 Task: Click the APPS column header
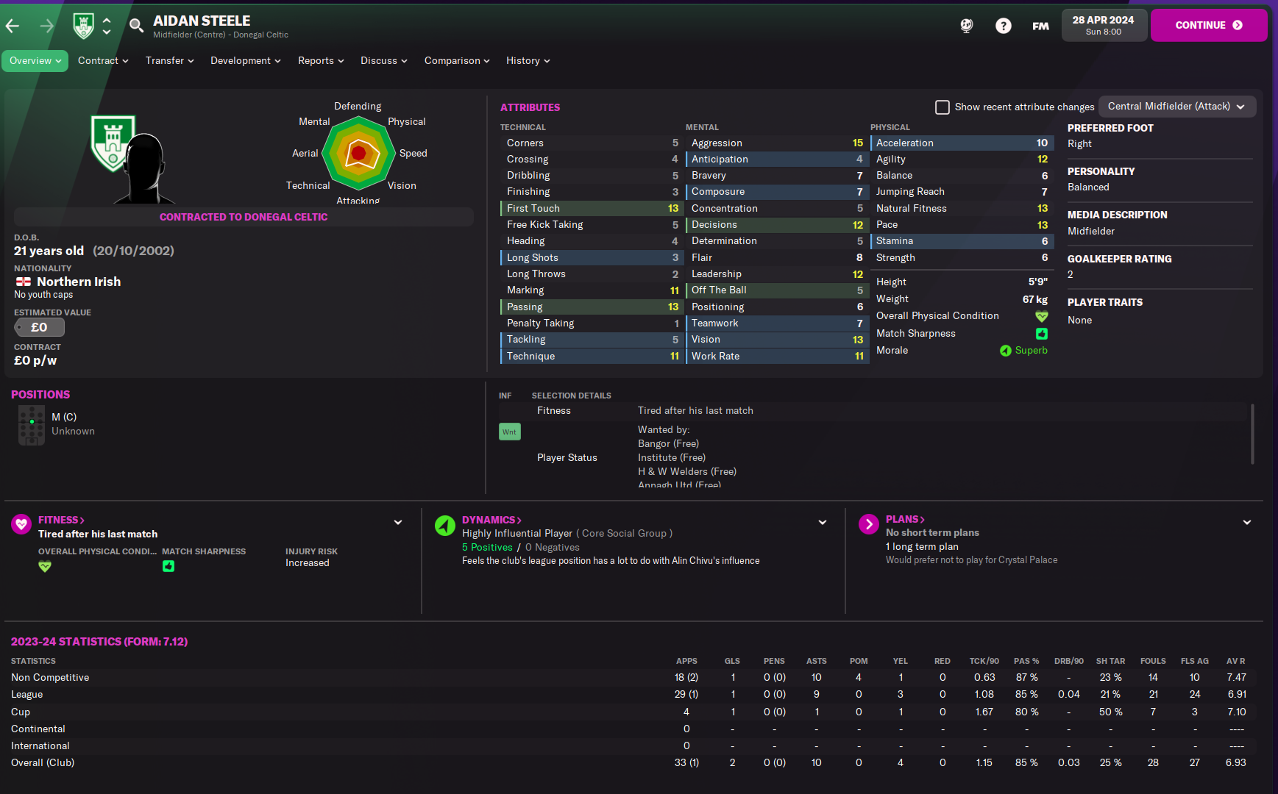pos(686,661)
